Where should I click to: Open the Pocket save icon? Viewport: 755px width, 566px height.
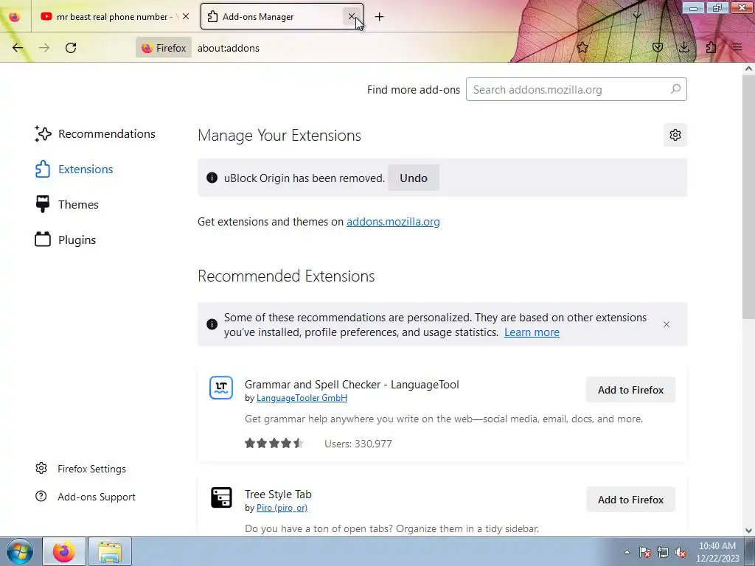click(x=658, y=47)
